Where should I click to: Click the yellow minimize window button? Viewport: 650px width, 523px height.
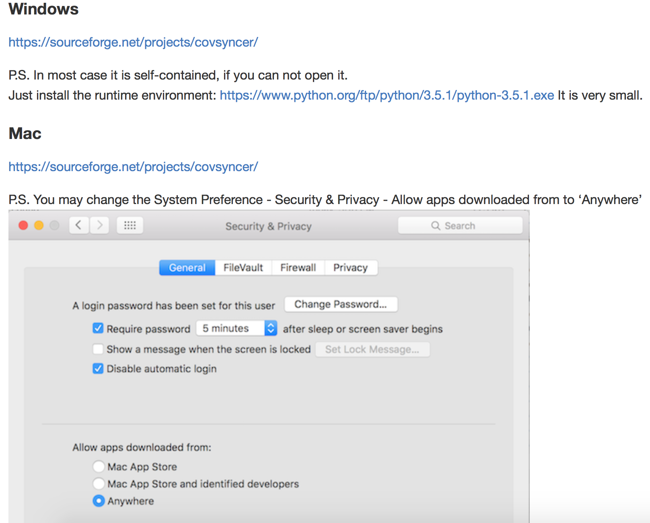[x=39, y=225]
